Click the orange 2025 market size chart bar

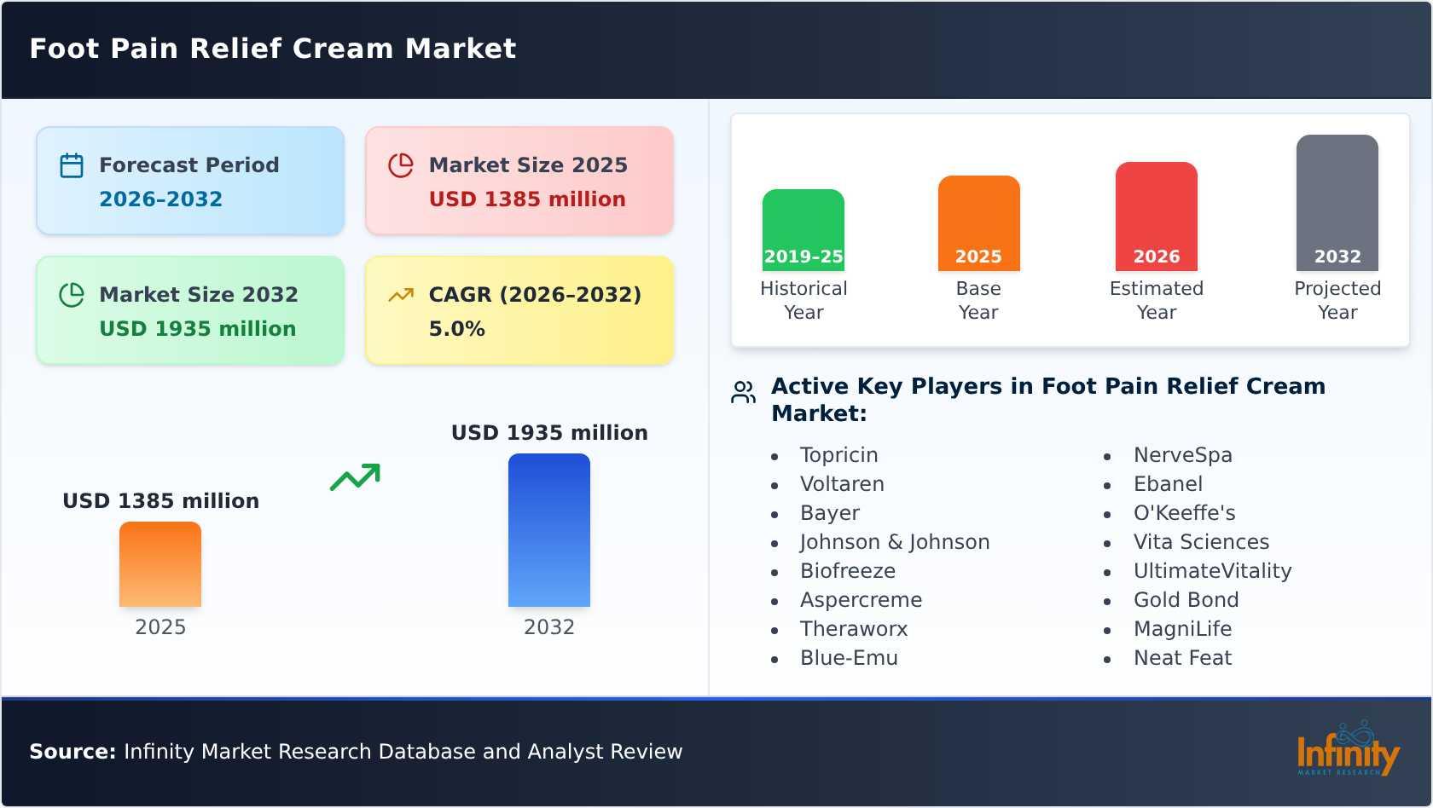(x=160, y=564)
